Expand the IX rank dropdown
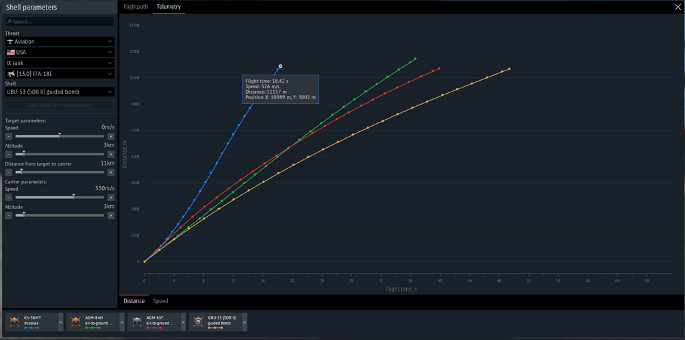Image resolution: width=685 pixels, height=340 pixels. [x=60, y=64]
